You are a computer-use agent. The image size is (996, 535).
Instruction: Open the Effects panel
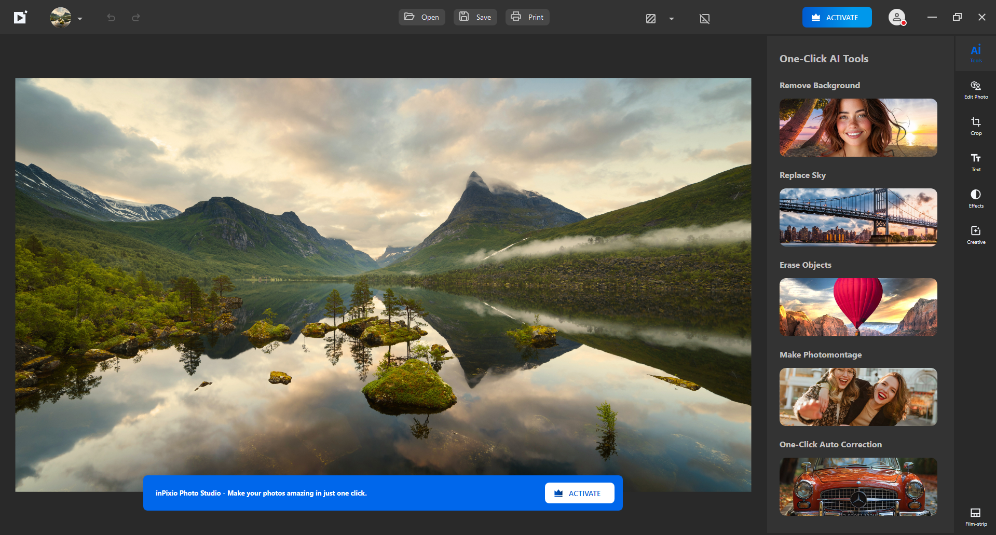pos(976,198)
